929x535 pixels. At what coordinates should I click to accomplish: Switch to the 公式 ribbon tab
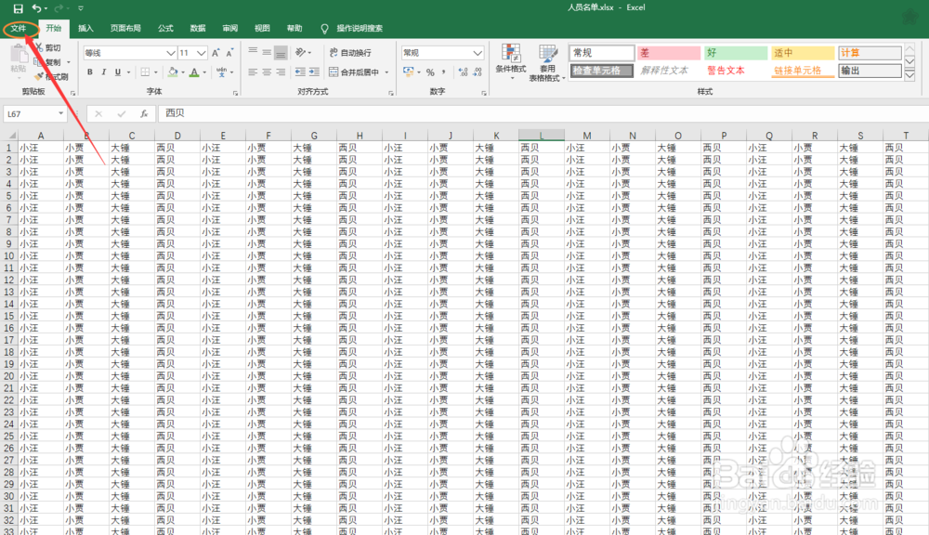click(x=165, y=28)
